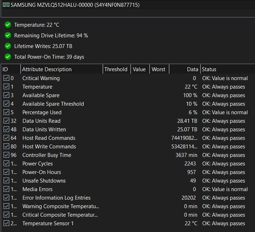255x232 pixels.
Task: Click the '2243' power cycles value
Action: point(190,164)
